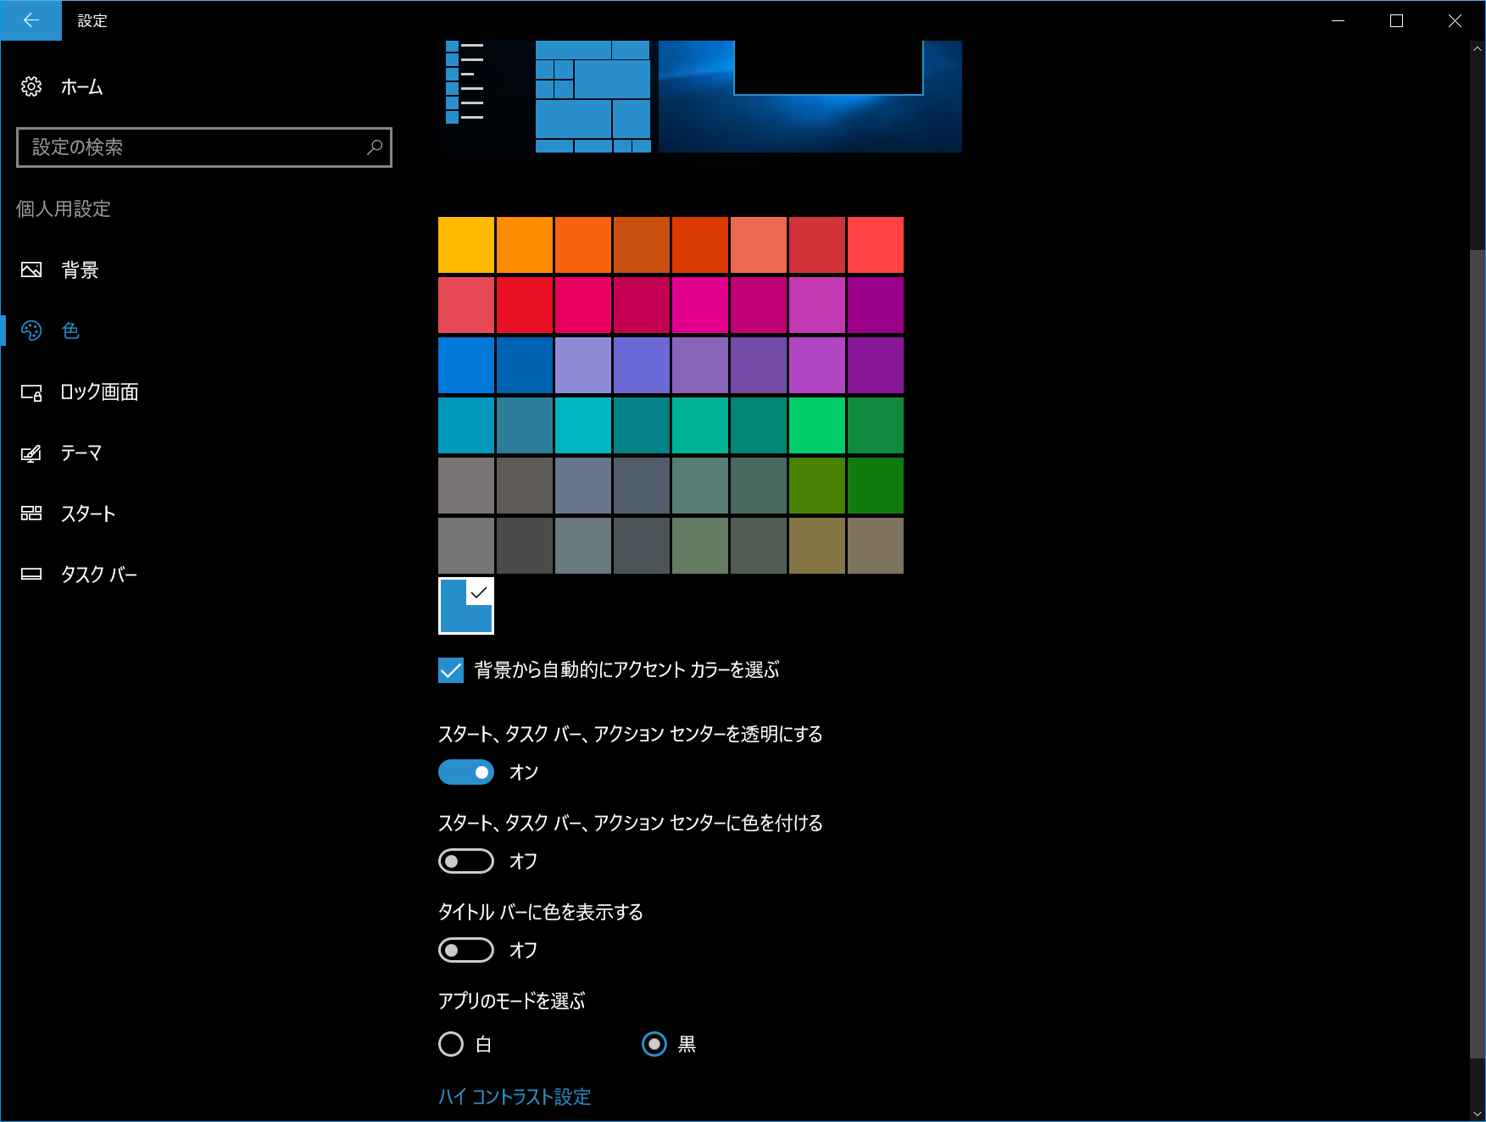This screenshot has width=1486, height=1122.
Task: Click the タスク バー icon in sidebar
Action: [x=31, y=574]
